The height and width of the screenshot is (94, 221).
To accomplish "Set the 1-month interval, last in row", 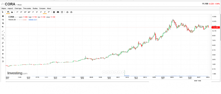I will [x=49, y=12].
